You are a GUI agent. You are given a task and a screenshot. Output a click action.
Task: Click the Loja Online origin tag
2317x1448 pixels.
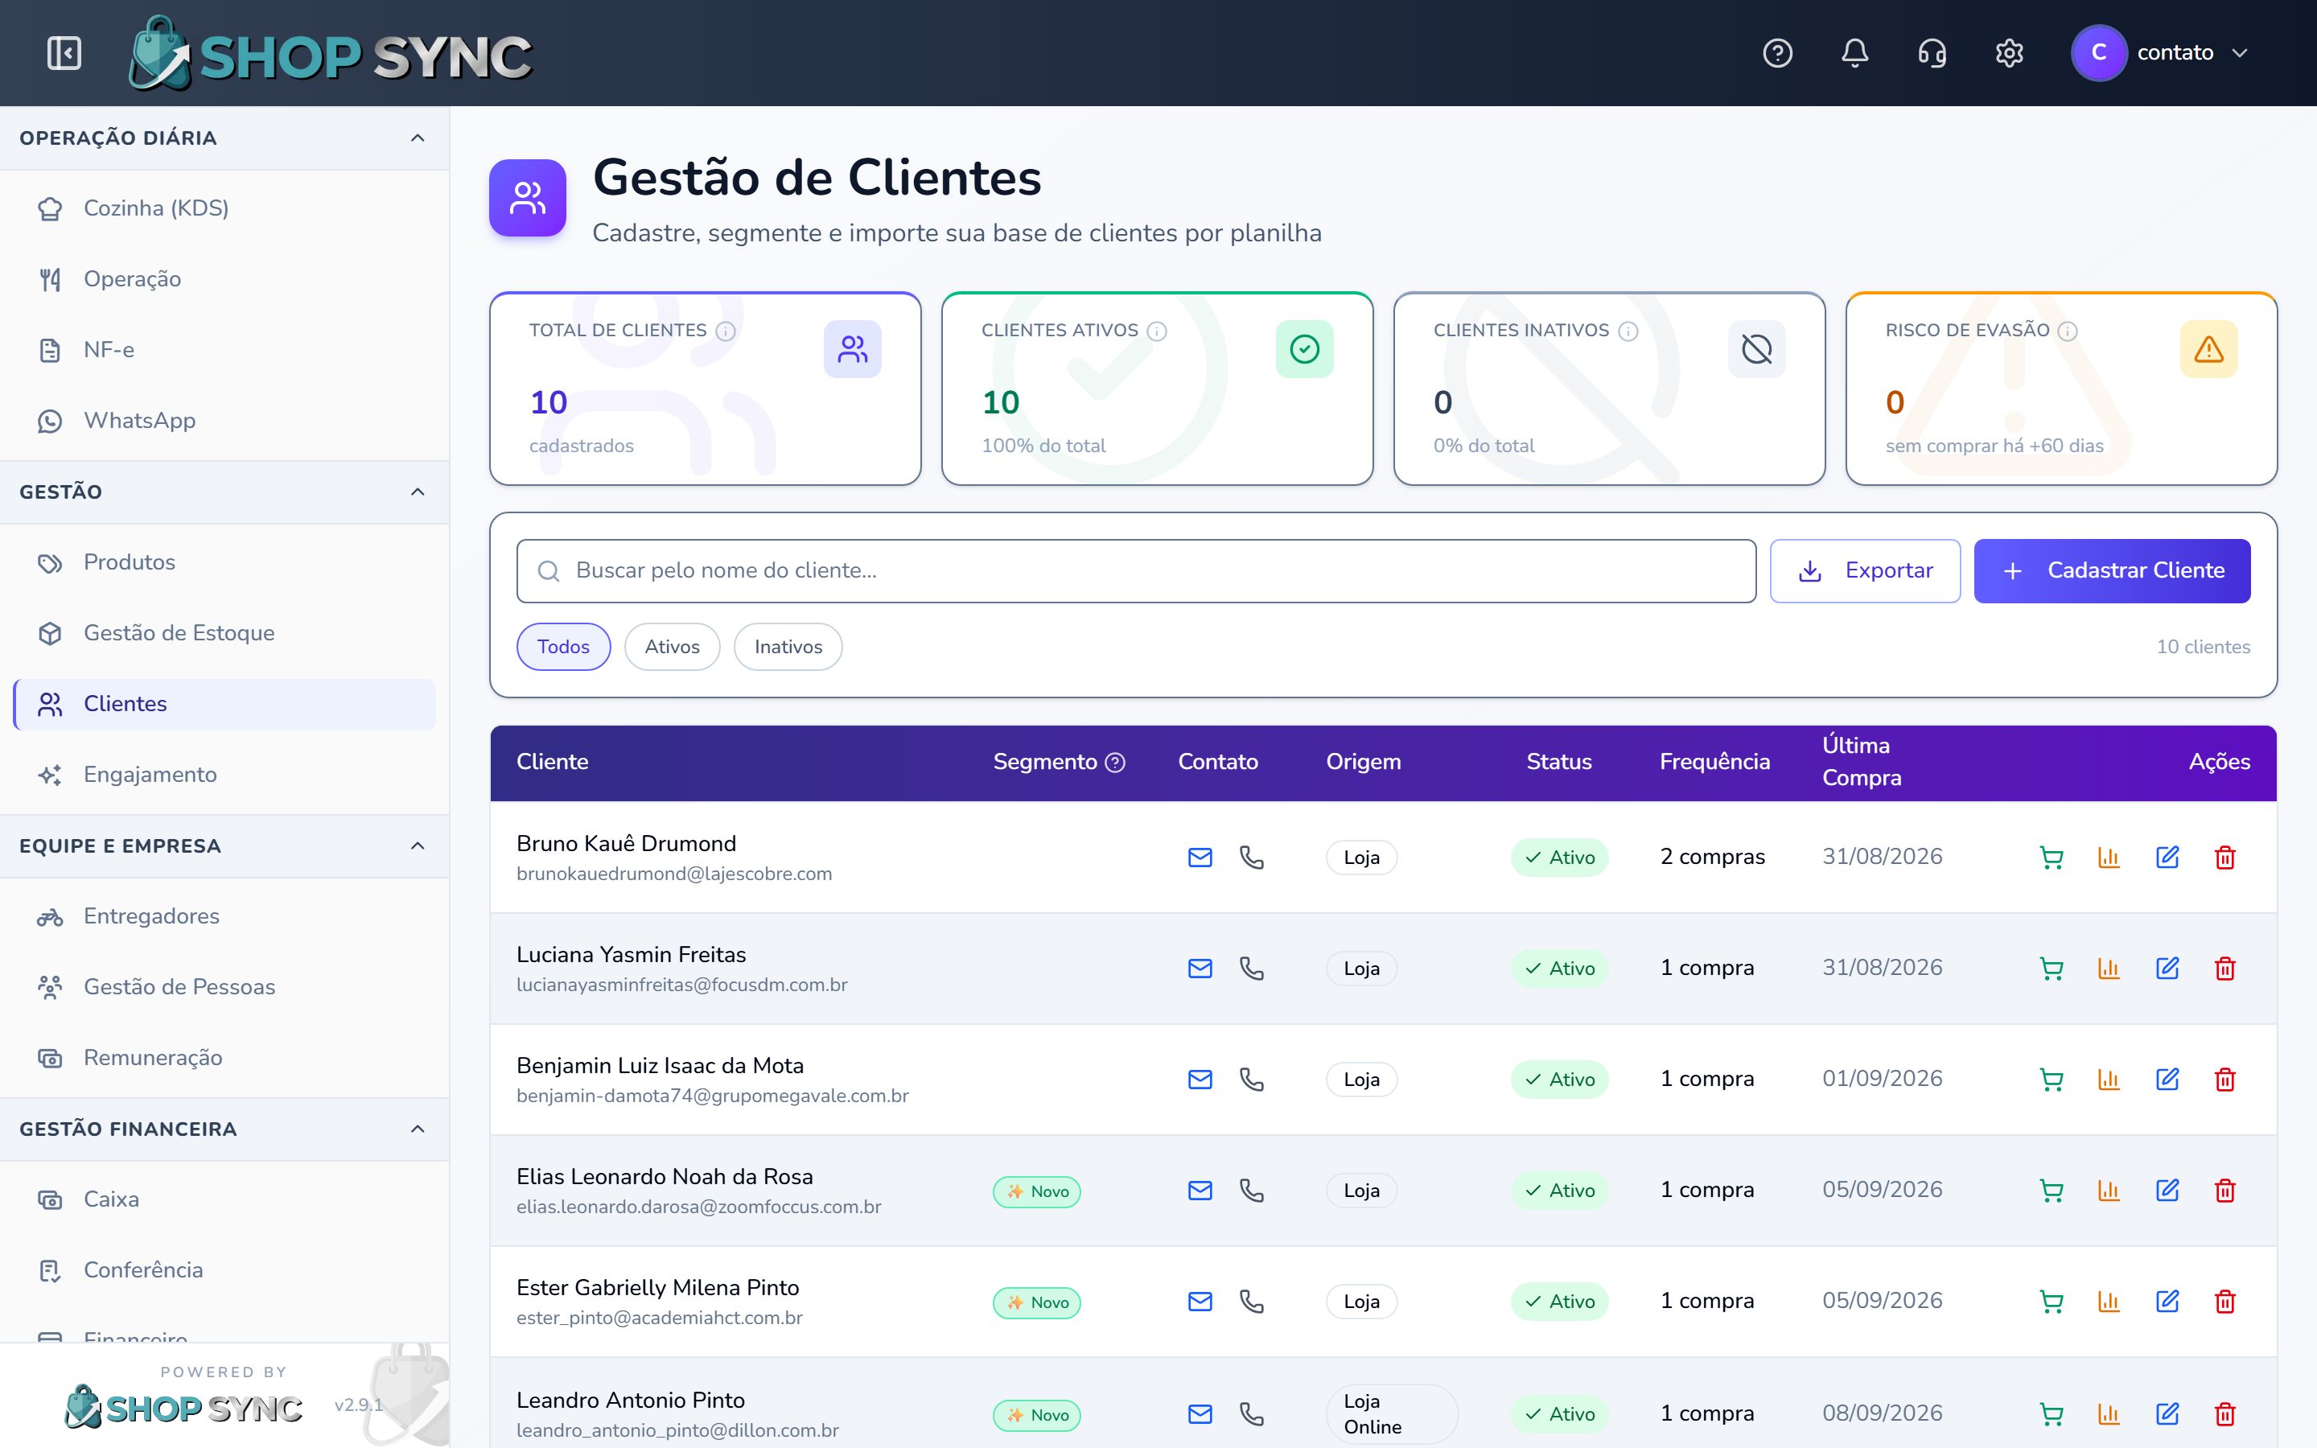click(1391, 1413)
